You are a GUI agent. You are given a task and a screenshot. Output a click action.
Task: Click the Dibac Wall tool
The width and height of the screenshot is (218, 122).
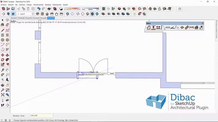(x=149, y=27)
